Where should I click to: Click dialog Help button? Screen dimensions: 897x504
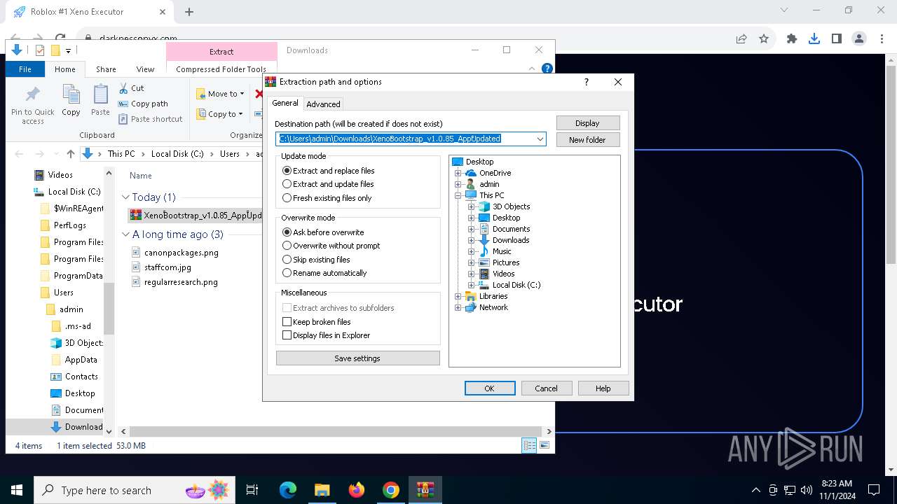click(x=603, y=388)
